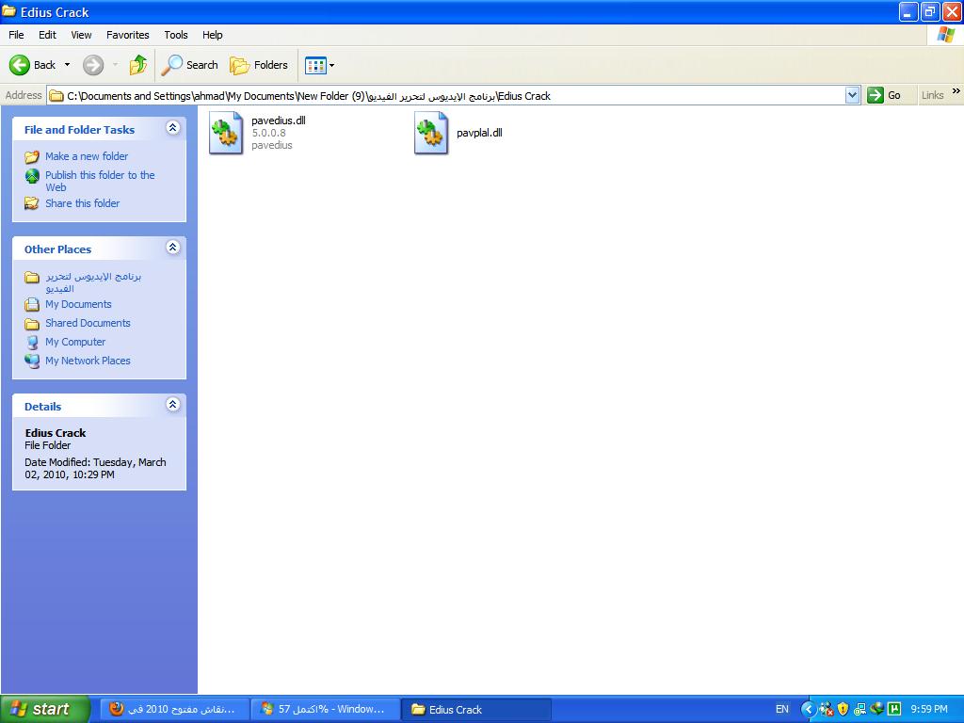
Task: Click Publish this folder to the Web
Action: point(100,182)
